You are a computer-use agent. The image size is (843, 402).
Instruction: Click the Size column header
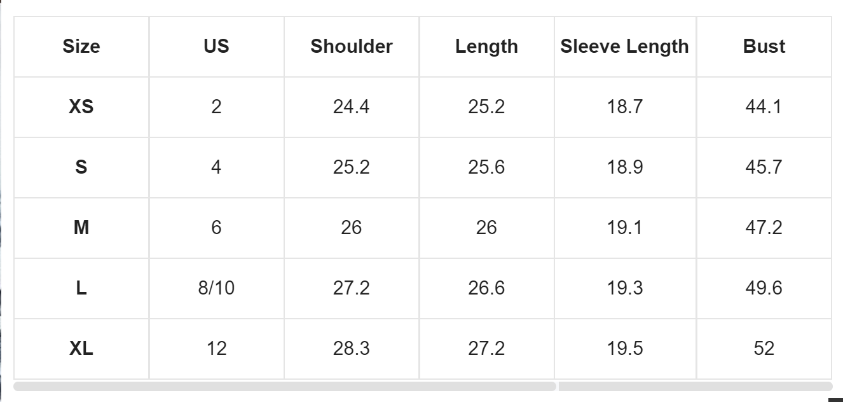click(81, 46)
